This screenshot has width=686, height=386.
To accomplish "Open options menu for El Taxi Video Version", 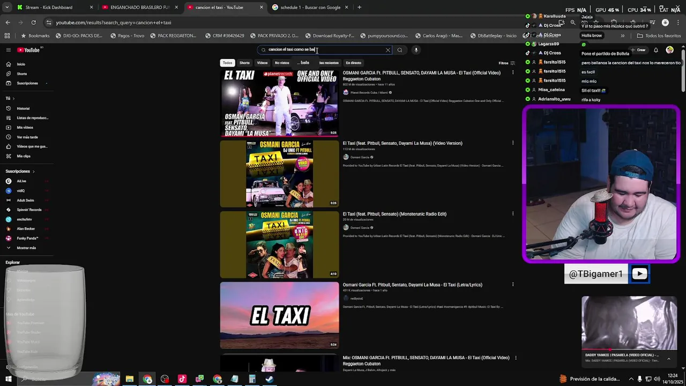I will [513, 143].
